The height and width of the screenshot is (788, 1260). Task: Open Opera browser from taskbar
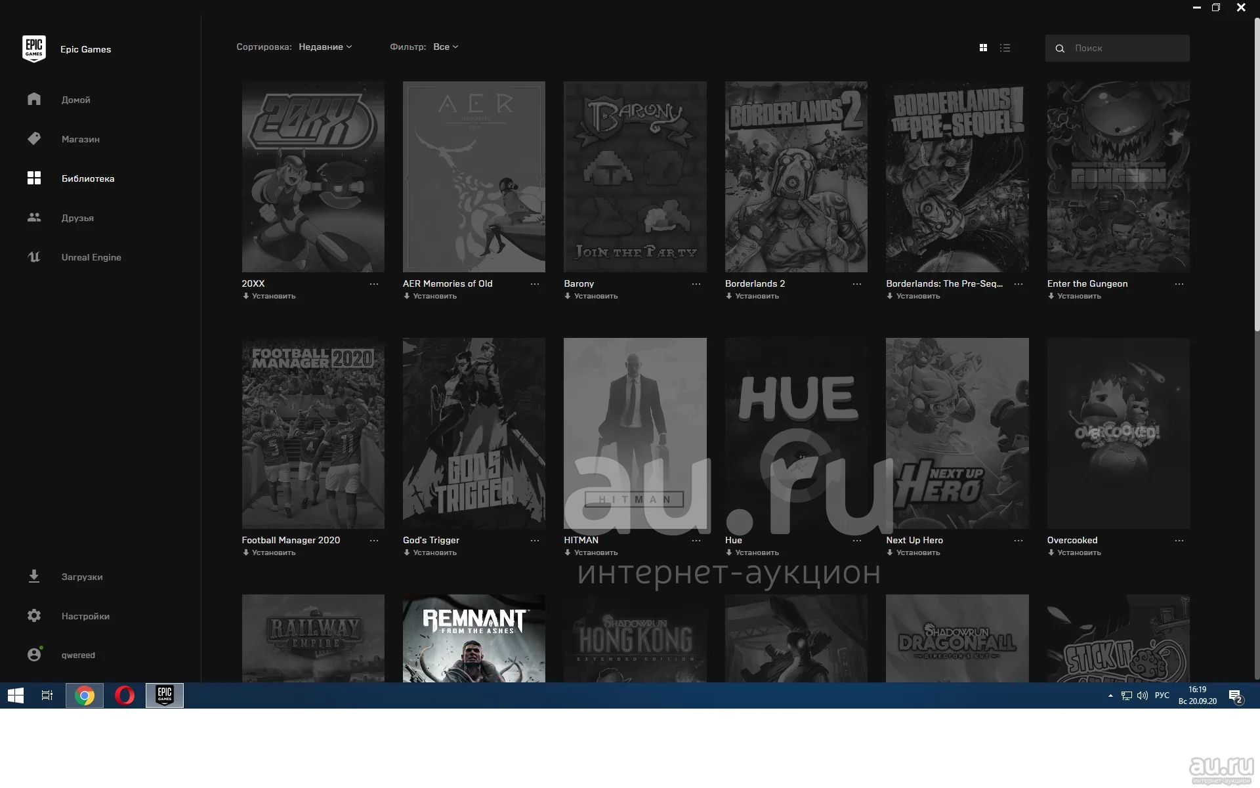[x=125, y=695]
